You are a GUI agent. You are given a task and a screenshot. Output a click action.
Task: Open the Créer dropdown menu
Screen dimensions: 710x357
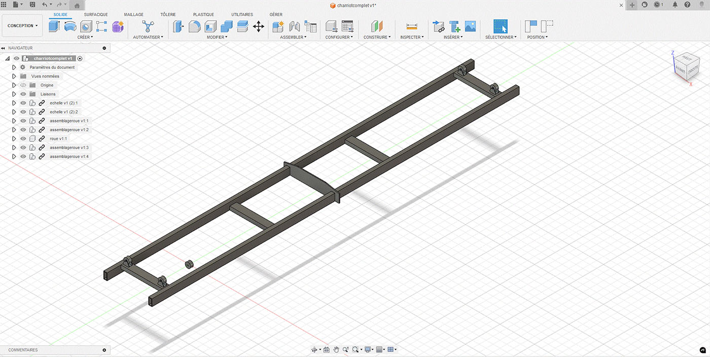pos(85,37)
